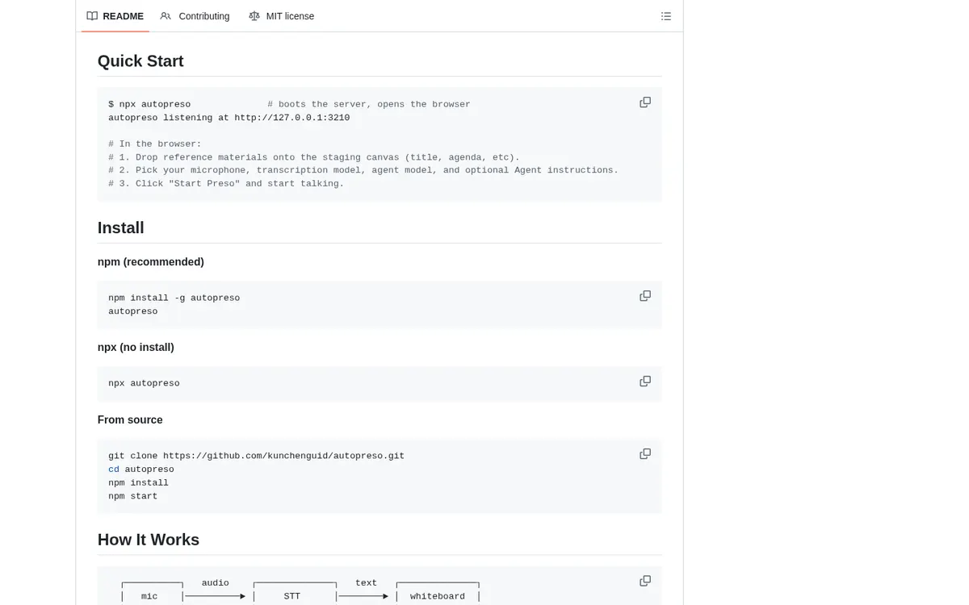This screenshot has height=605, width=969.
Task: Click the 'npm start' line
Action: 133,496
